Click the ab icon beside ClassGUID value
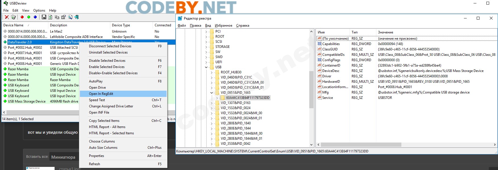 pos(319,49)
